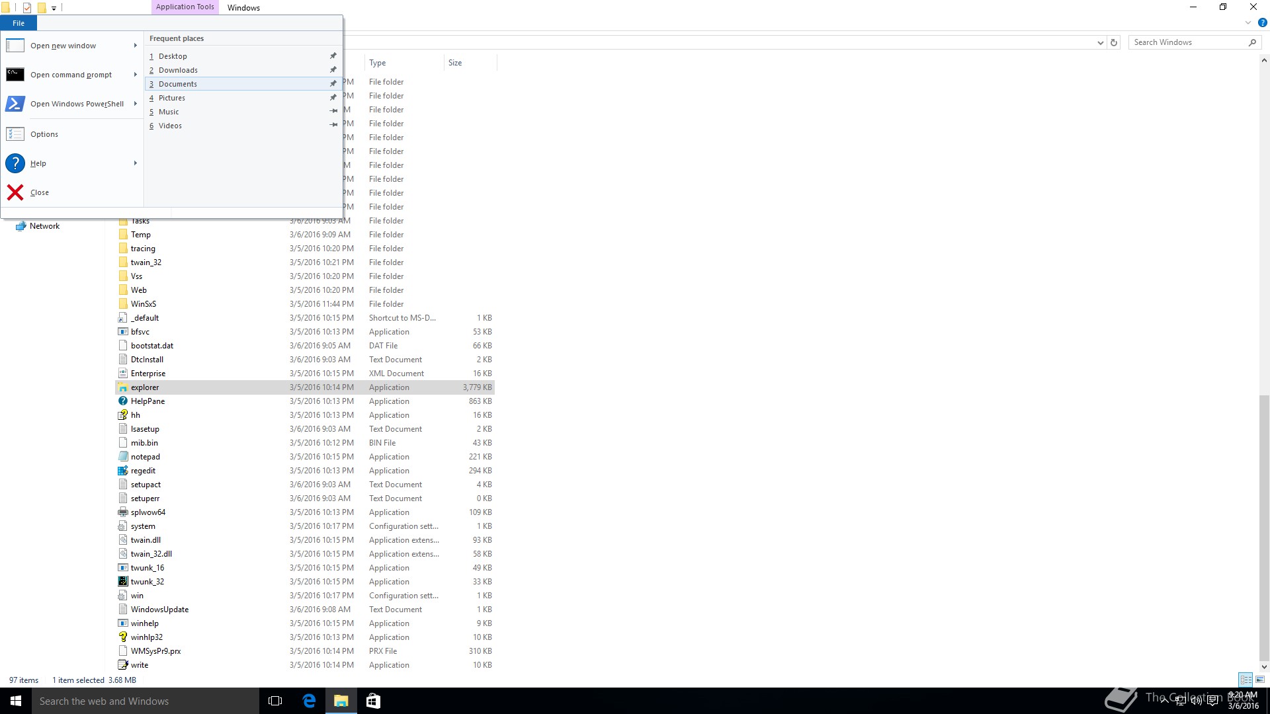Click the Options icon in File menu
1270x714 pixels.
pyautogui.click(x=15, y=134)
